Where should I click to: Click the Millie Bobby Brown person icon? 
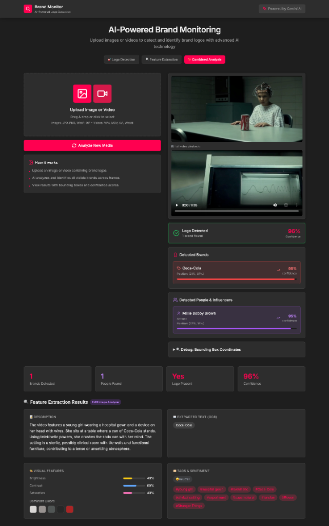pos(179,313)
